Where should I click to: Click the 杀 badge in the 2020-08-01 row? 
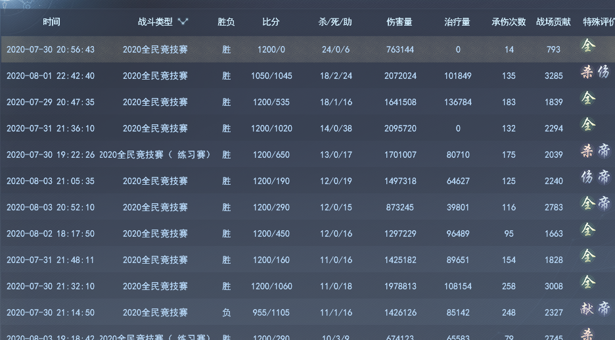pos(587,72)
